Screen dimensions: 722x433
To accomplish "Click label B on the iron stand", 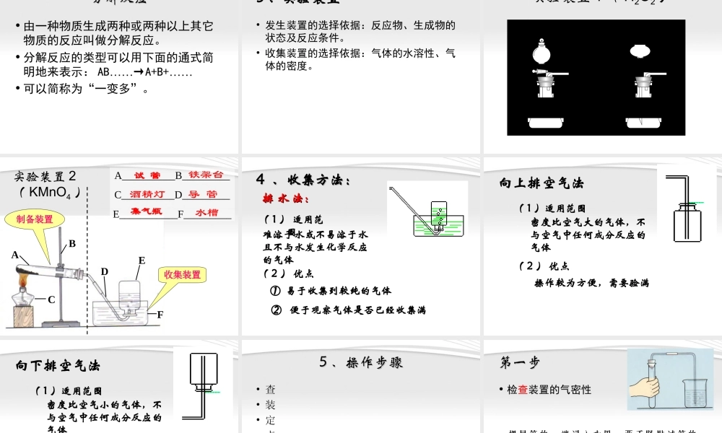I will coord(72,243).
